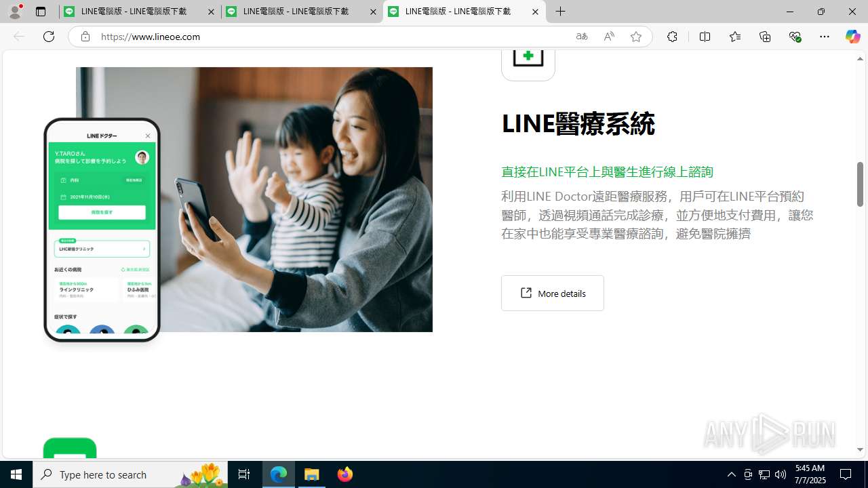Open Settings and more menu

point(825,37)
